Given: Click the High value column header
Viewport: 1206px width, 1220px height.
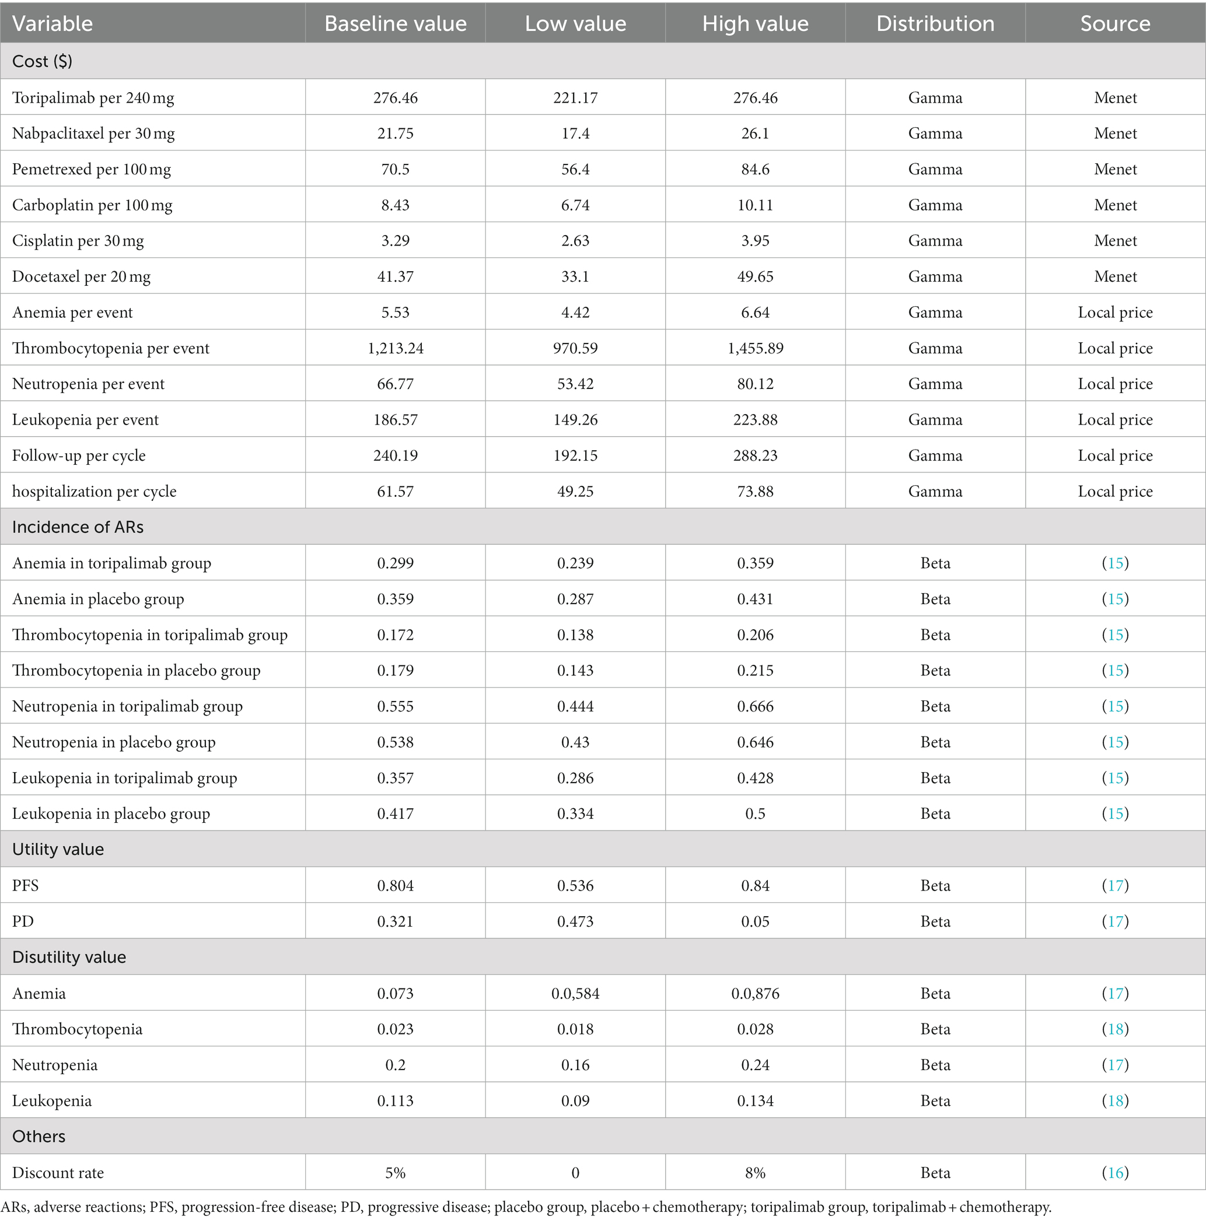Looking at the screenshot, I should pos(756,23).
